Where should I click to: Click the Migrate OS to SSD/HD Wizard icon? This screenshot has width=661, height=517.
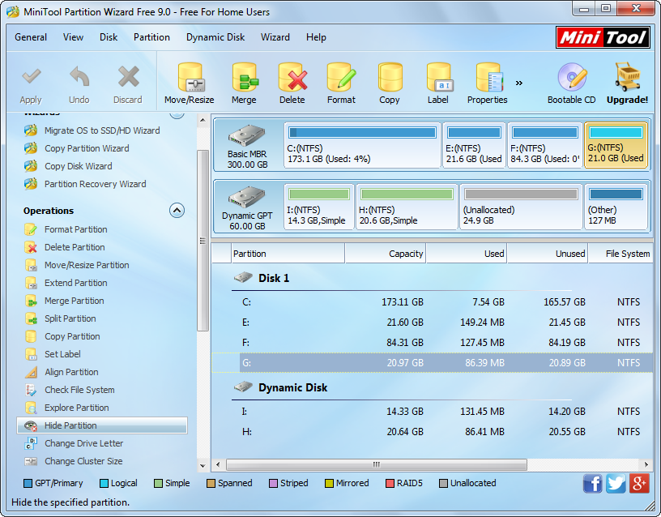pyautogui.click(x=31, y=130)
